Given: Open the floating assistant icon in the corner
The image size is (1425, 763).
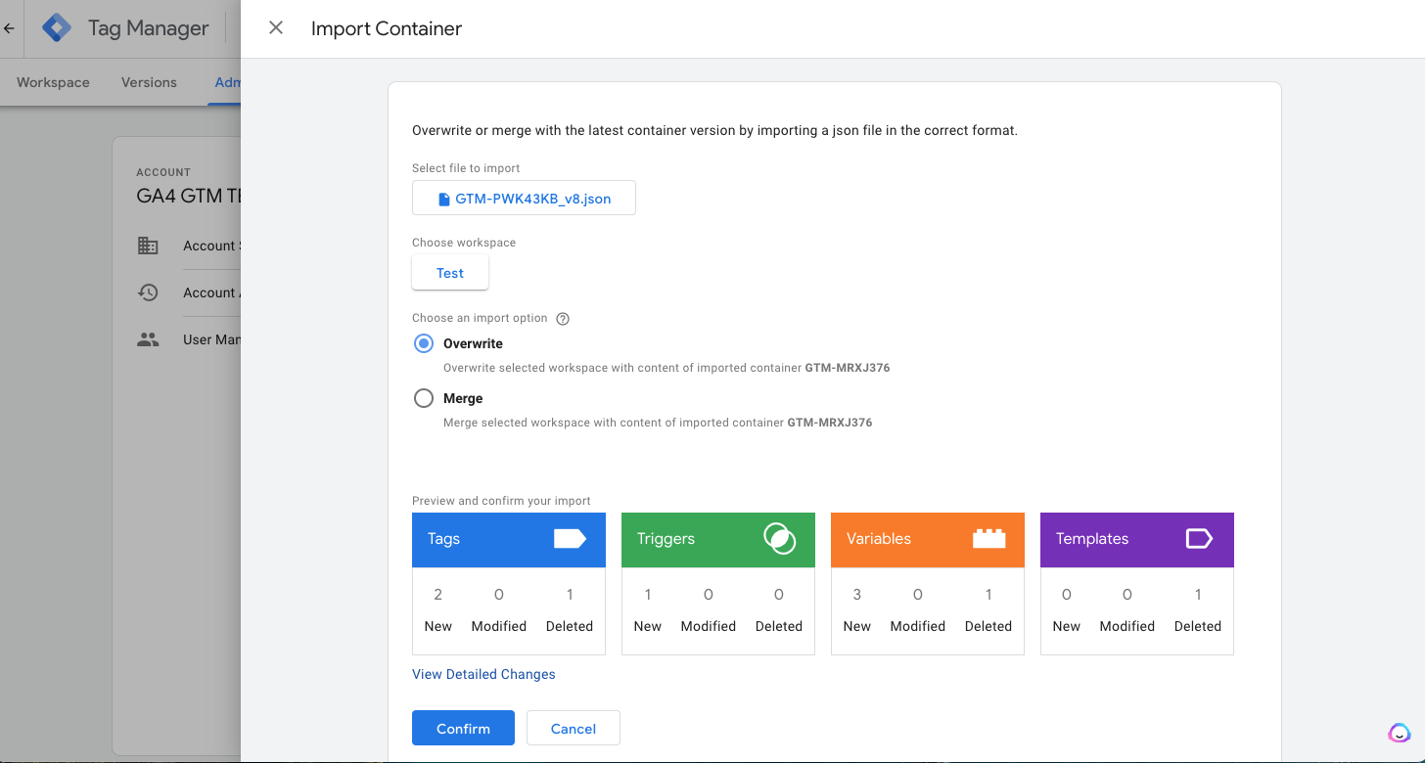Looking at the screenshot, I should [1400, 733].
